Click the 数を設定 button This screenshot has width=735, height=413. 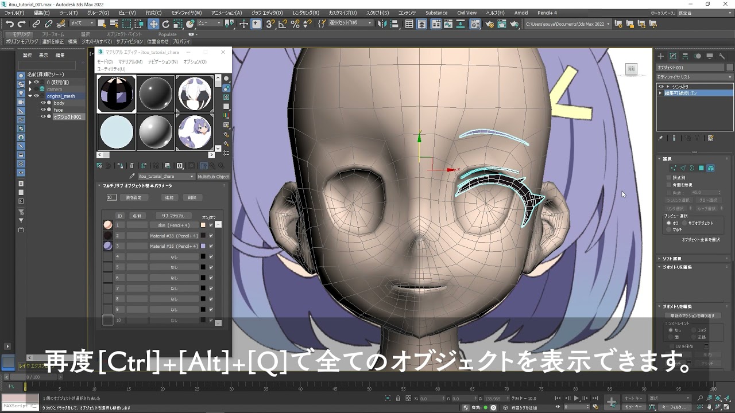(x=134, y=197)
